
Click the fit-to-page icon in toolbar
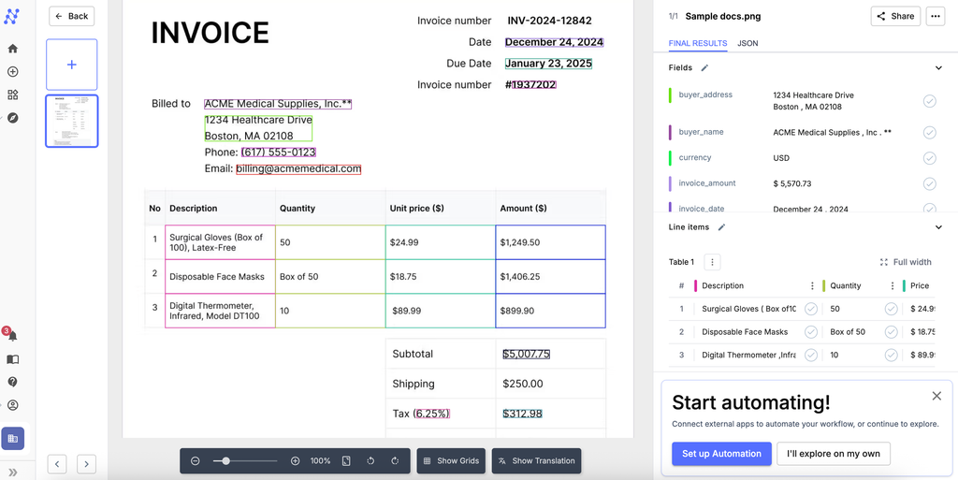[346, 461]
